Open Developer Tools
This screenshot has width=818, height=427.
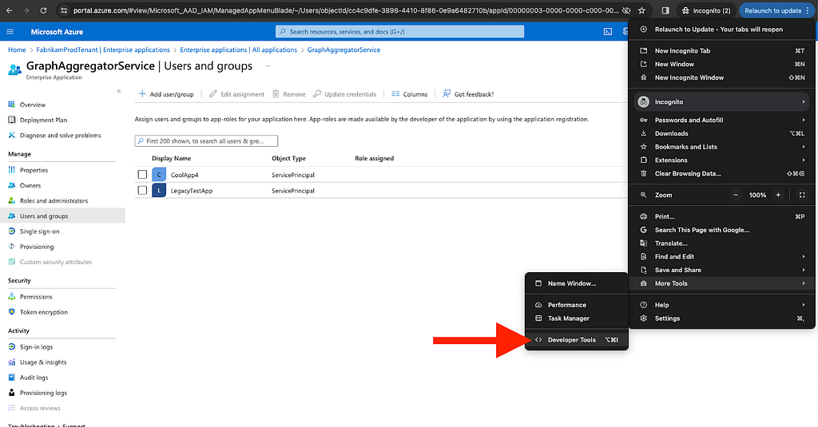(576, 340)
